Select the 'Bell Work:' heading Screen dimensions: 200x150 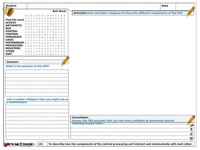click(x=60, y=11)
